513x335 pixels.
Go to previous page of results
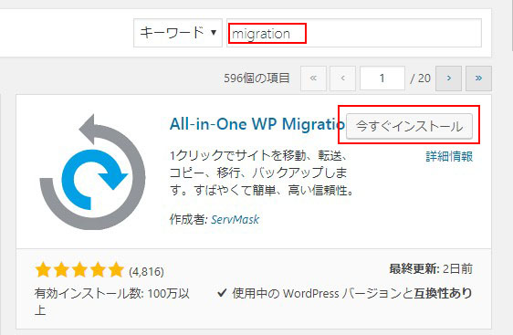click(342, 79)
